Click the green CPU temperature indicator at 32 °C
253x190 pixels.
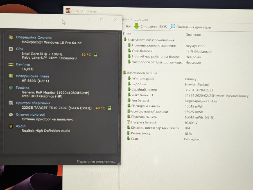[x=96, y=54]
